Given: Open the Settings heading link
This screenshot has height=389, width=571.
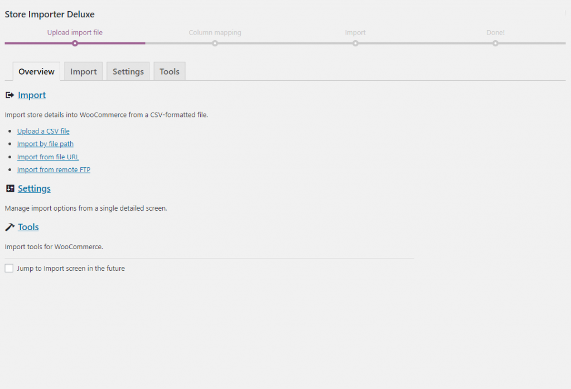Looking at the screenshot, I should point(34,188).
